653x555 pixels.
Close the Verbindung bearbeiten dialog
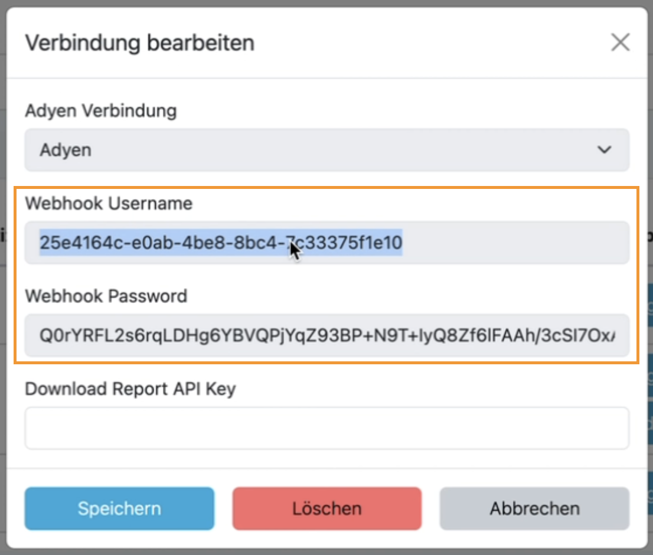pyautogui.click(x=621, y=43)
